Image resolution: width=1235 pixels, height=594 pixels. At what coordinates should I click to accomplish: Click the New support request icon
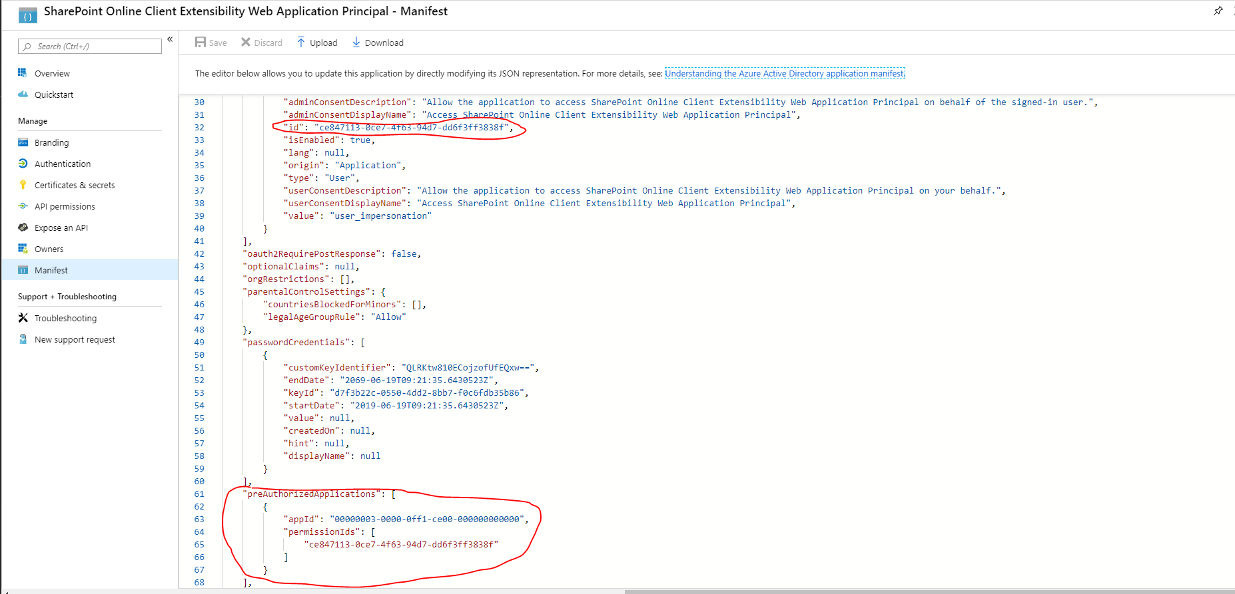23,339
